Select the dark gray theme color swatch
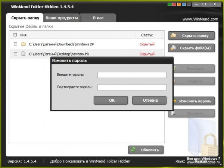224x168 pixels. pyautogui.click(x=189, y=4)
